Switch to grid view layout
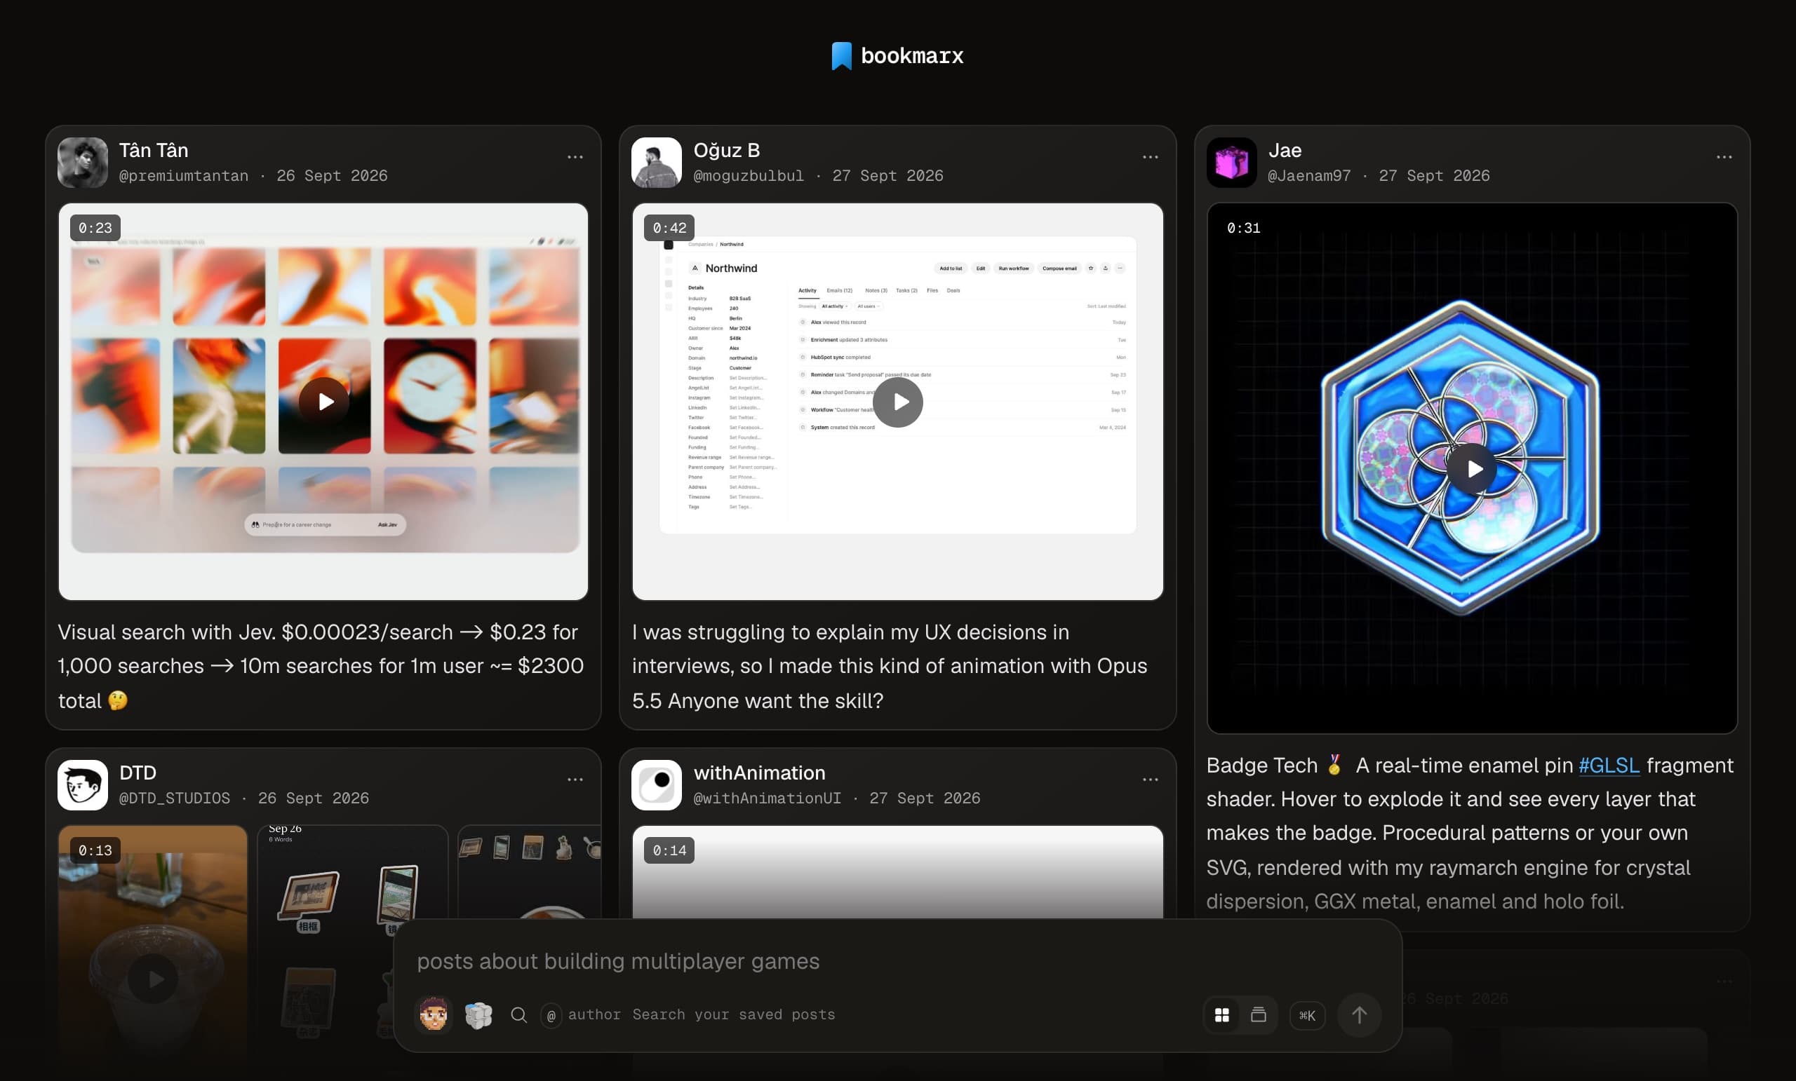Image resolution: width=1796 pixels, height=1081 pixels. [1222, 1014]
